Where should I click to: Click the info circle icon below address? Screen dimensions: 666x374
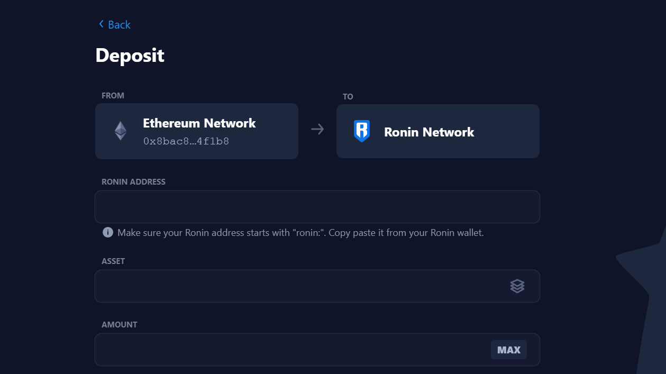pos(108,232)
